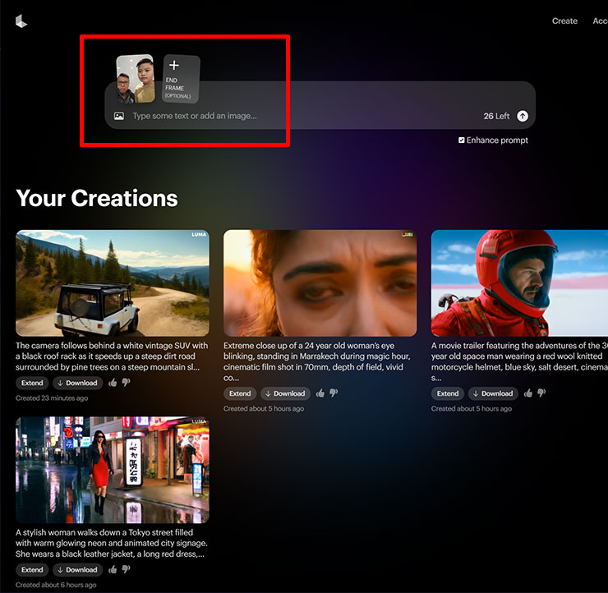Like the woman's eye close-up video
The image size is (608, 593).
click(x=320, y=393)
